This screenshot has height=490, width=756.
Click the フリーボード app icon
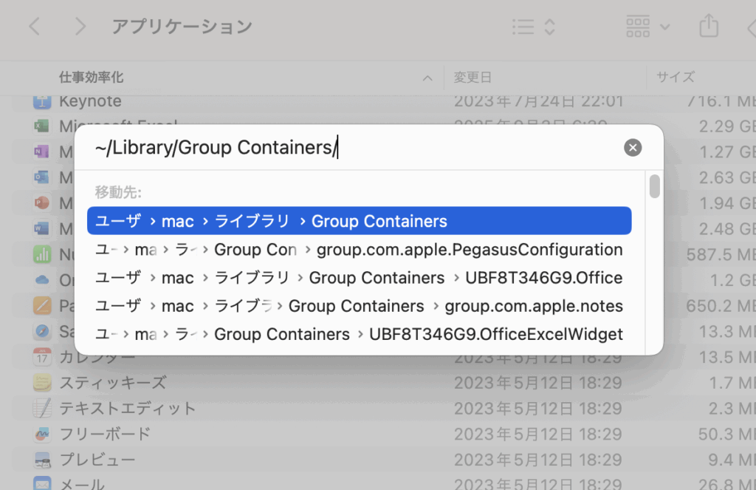click(x=42, y=434)
